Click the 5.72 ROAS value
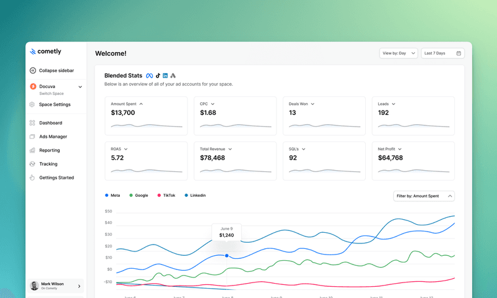Screen dimensions: 497x298 coord(117,158)
